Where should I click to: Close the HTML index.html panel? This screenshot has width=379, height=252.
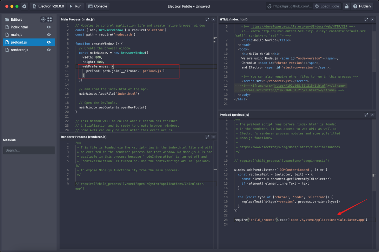pyautogui.click(x=372, y=20)
